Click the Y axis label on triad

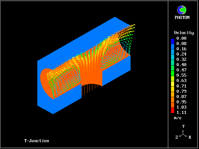tap(184, 126)
